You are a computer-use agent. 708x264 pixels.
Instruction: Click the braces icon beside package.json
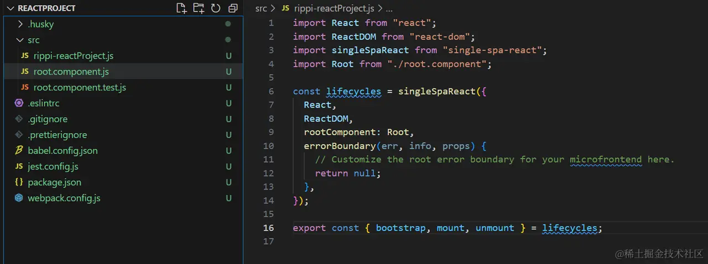click(x=19, y=182)
